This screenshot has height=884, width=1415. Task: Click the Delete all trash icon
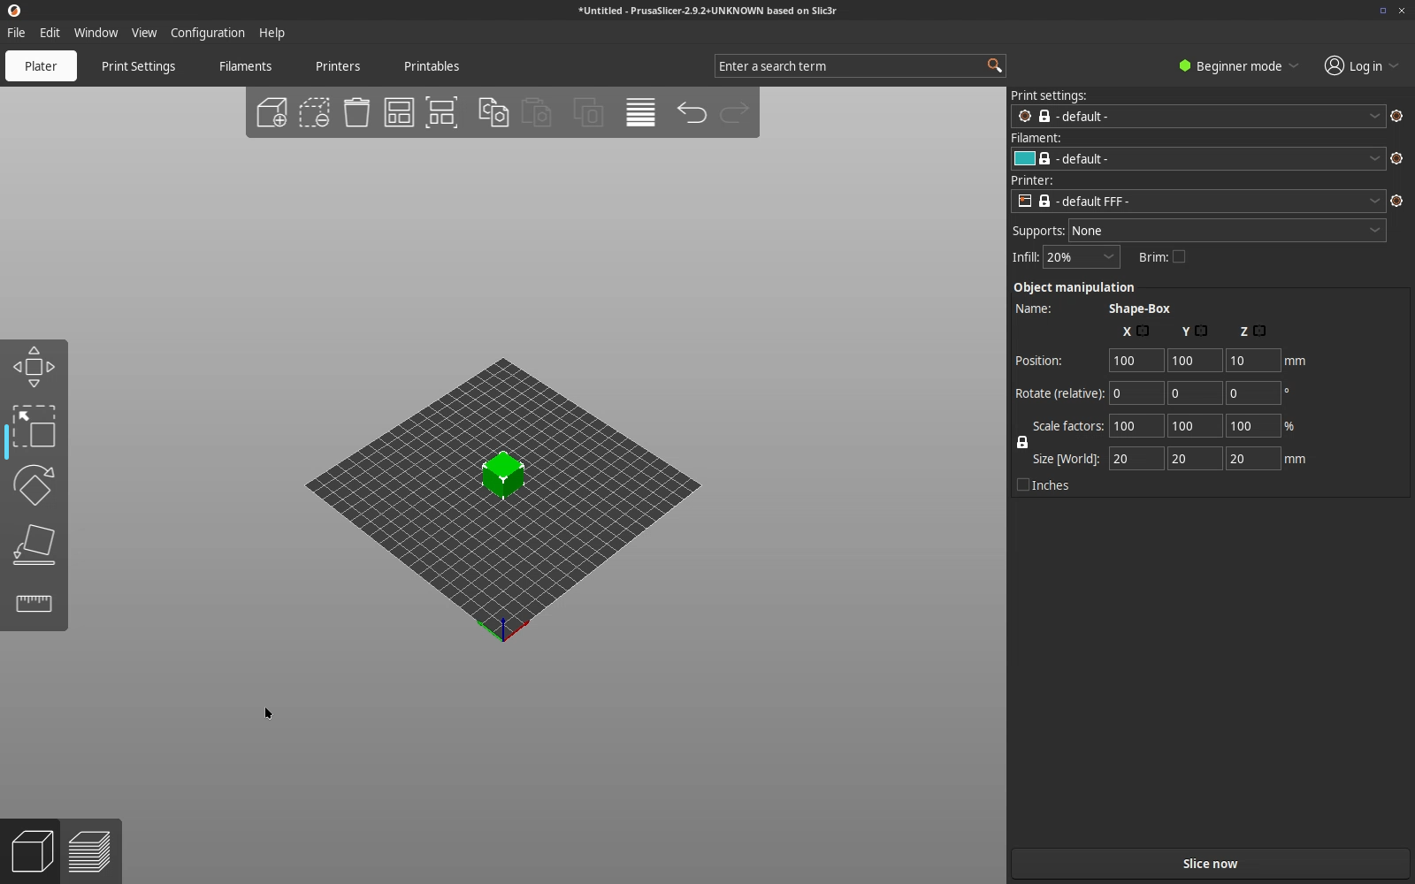[356, 112]
